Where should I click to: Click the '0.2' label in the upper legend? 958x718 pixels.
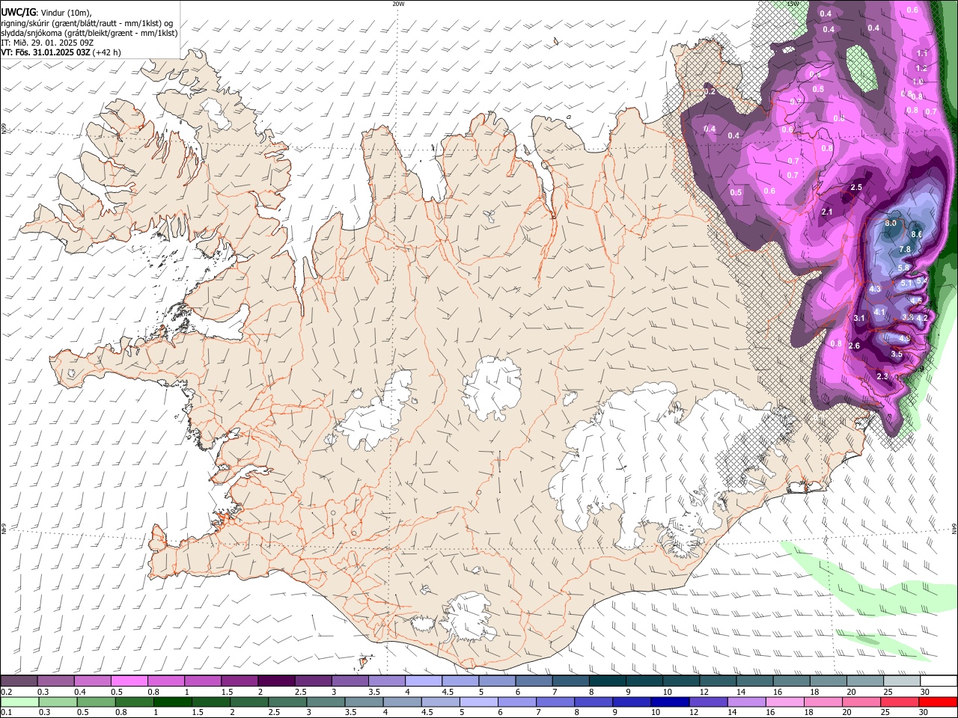(x=6, y=692)
